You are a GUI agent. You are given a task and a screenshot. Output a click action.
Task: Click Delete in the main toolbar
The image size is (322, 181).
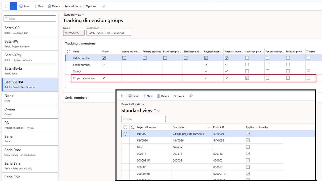tap(54, 6)
